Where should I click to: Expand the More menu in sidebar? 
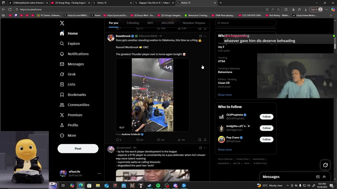point(68,135)
